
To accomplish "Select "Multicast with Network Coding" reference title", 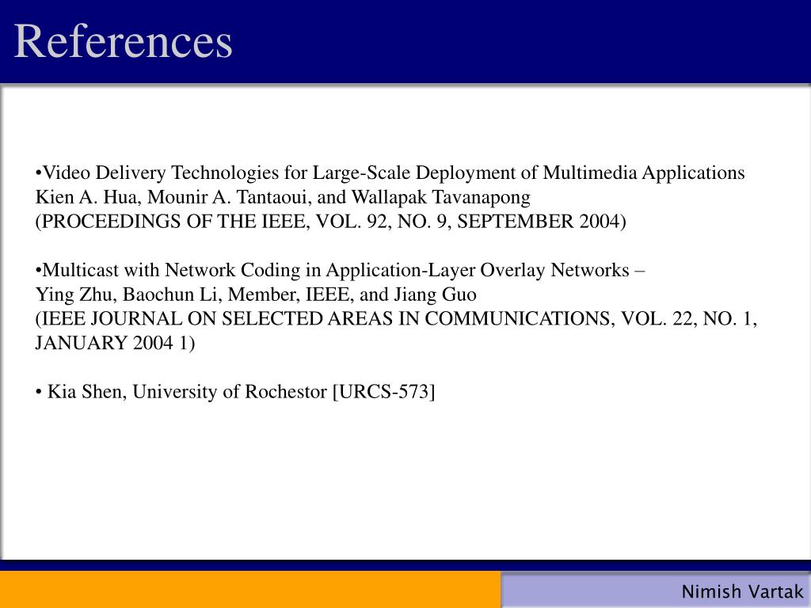I will pyautogui.click(x=340, y=270).
